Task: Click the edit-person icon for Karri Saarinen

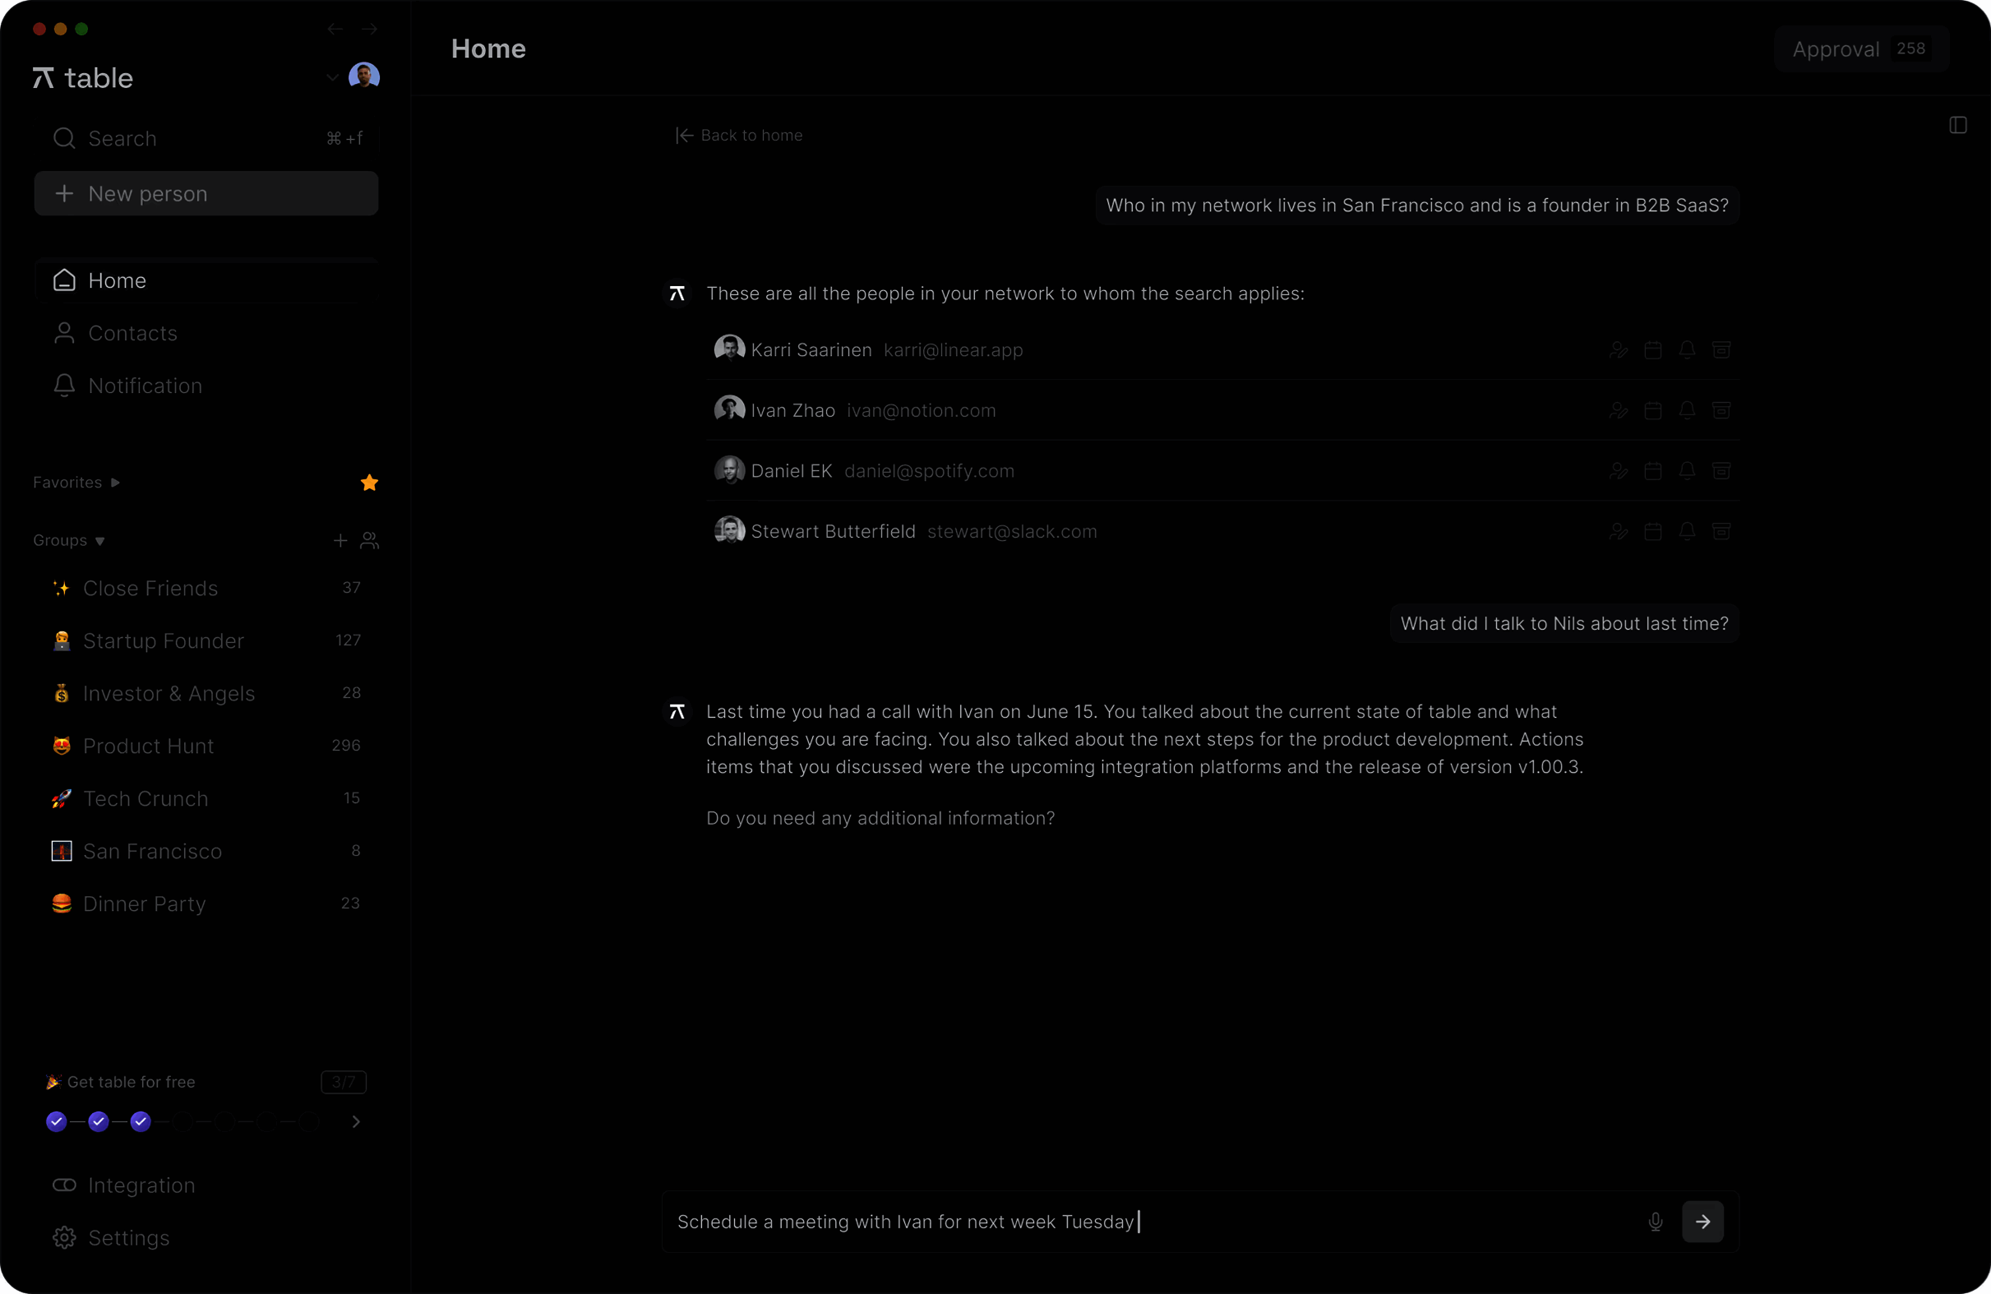Action: pyautogui.click(x=1618, y=349)
